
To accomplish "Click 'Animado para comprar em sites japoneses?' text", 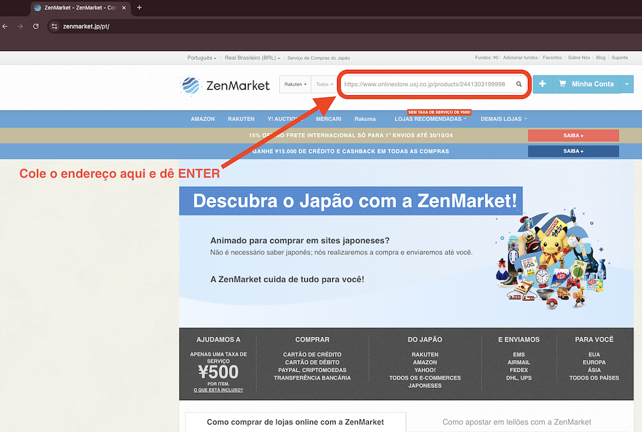I will [x=300, y=240].
